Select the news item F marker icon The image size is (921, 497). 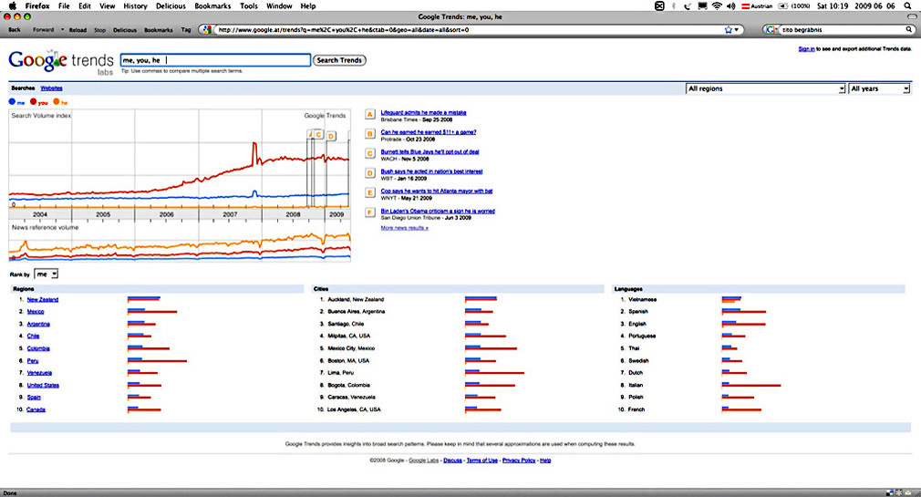(370, 212)
